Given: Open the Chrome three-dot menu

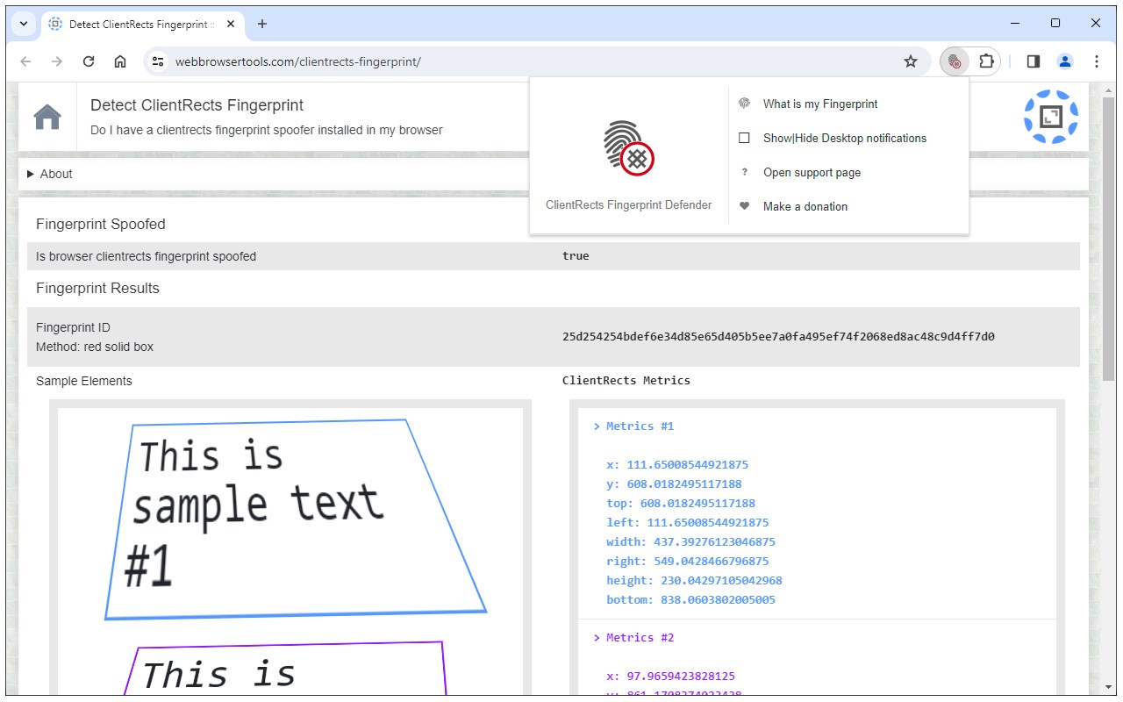Looking at the screenshot, I should pyautogui.click(x=1097, y=61).
